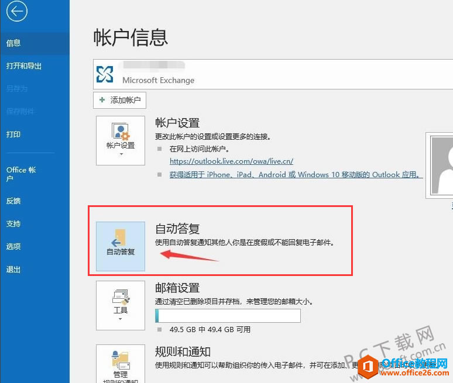The image size is (453, 383).
Task: Click the 帐户设置 person-gear icon
Action: [x=121, y=131]
